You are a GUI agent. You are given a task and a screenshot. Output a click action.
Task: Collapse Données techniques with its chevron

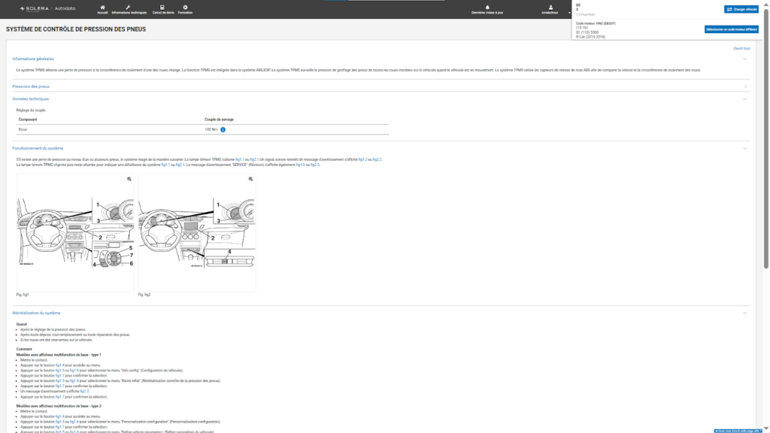coord(745,98)
